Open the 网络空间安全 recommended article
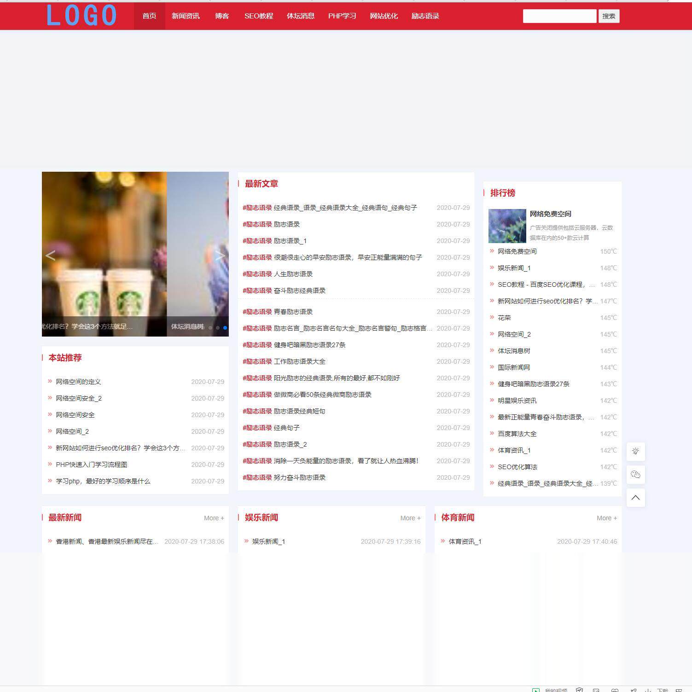This screenshot has height=692, width=692. tap(75, 415)
